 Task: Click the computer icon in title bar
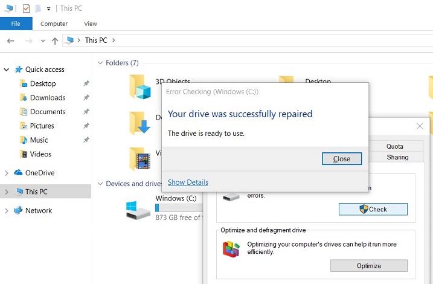[8, 8]
